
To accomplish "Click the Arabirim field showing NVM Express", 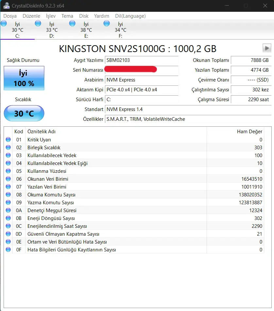I will pos(142,80).
